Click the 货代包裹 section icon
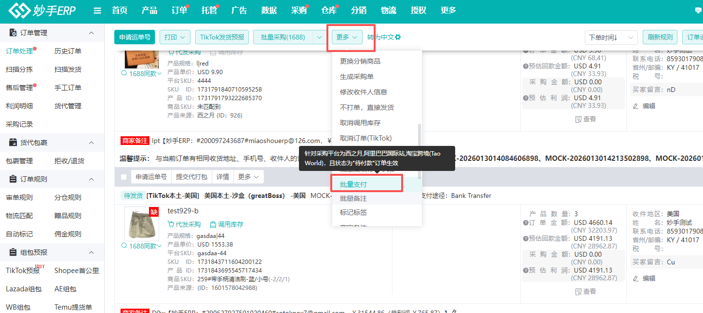This screenshot has height=313, width=703. [x=14, y=143]
